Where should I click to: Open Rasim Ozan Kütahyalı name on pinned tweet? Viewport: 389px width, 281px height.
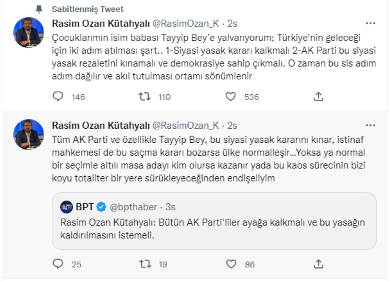coord(101,24)
